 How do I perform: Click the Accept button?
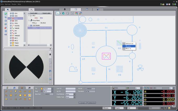83,103
